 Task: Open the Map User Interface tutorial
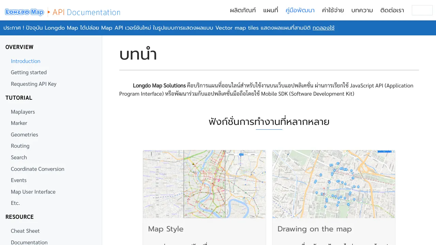click(x=33, y=192)
